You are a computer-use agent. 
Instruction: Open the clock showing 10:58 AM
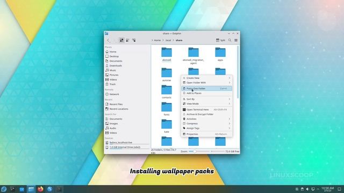(x=327, y=189)
